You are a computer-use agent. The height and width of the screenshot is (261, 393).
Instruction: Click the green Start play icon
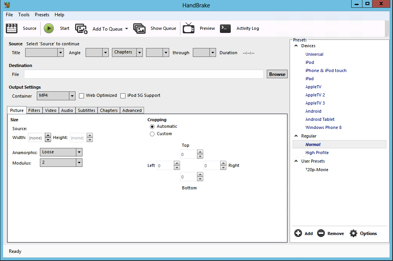pos(49,28)
